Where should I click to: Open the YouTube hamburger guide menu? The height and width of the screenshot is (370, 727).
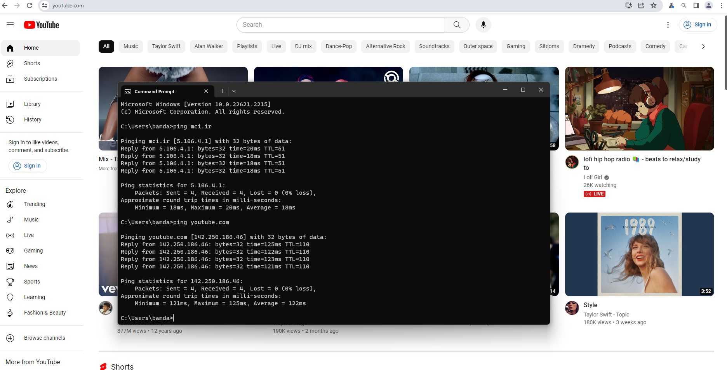(10, 25)
